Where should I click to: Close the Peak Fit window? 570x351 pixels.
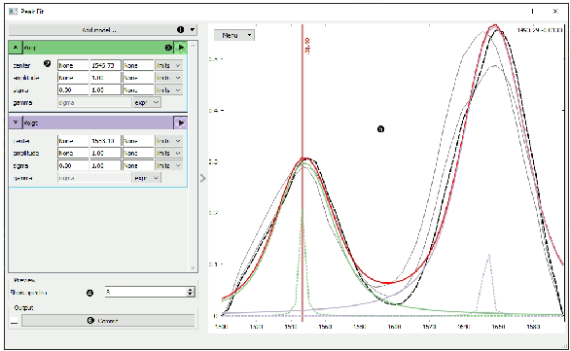pos(555,12)
